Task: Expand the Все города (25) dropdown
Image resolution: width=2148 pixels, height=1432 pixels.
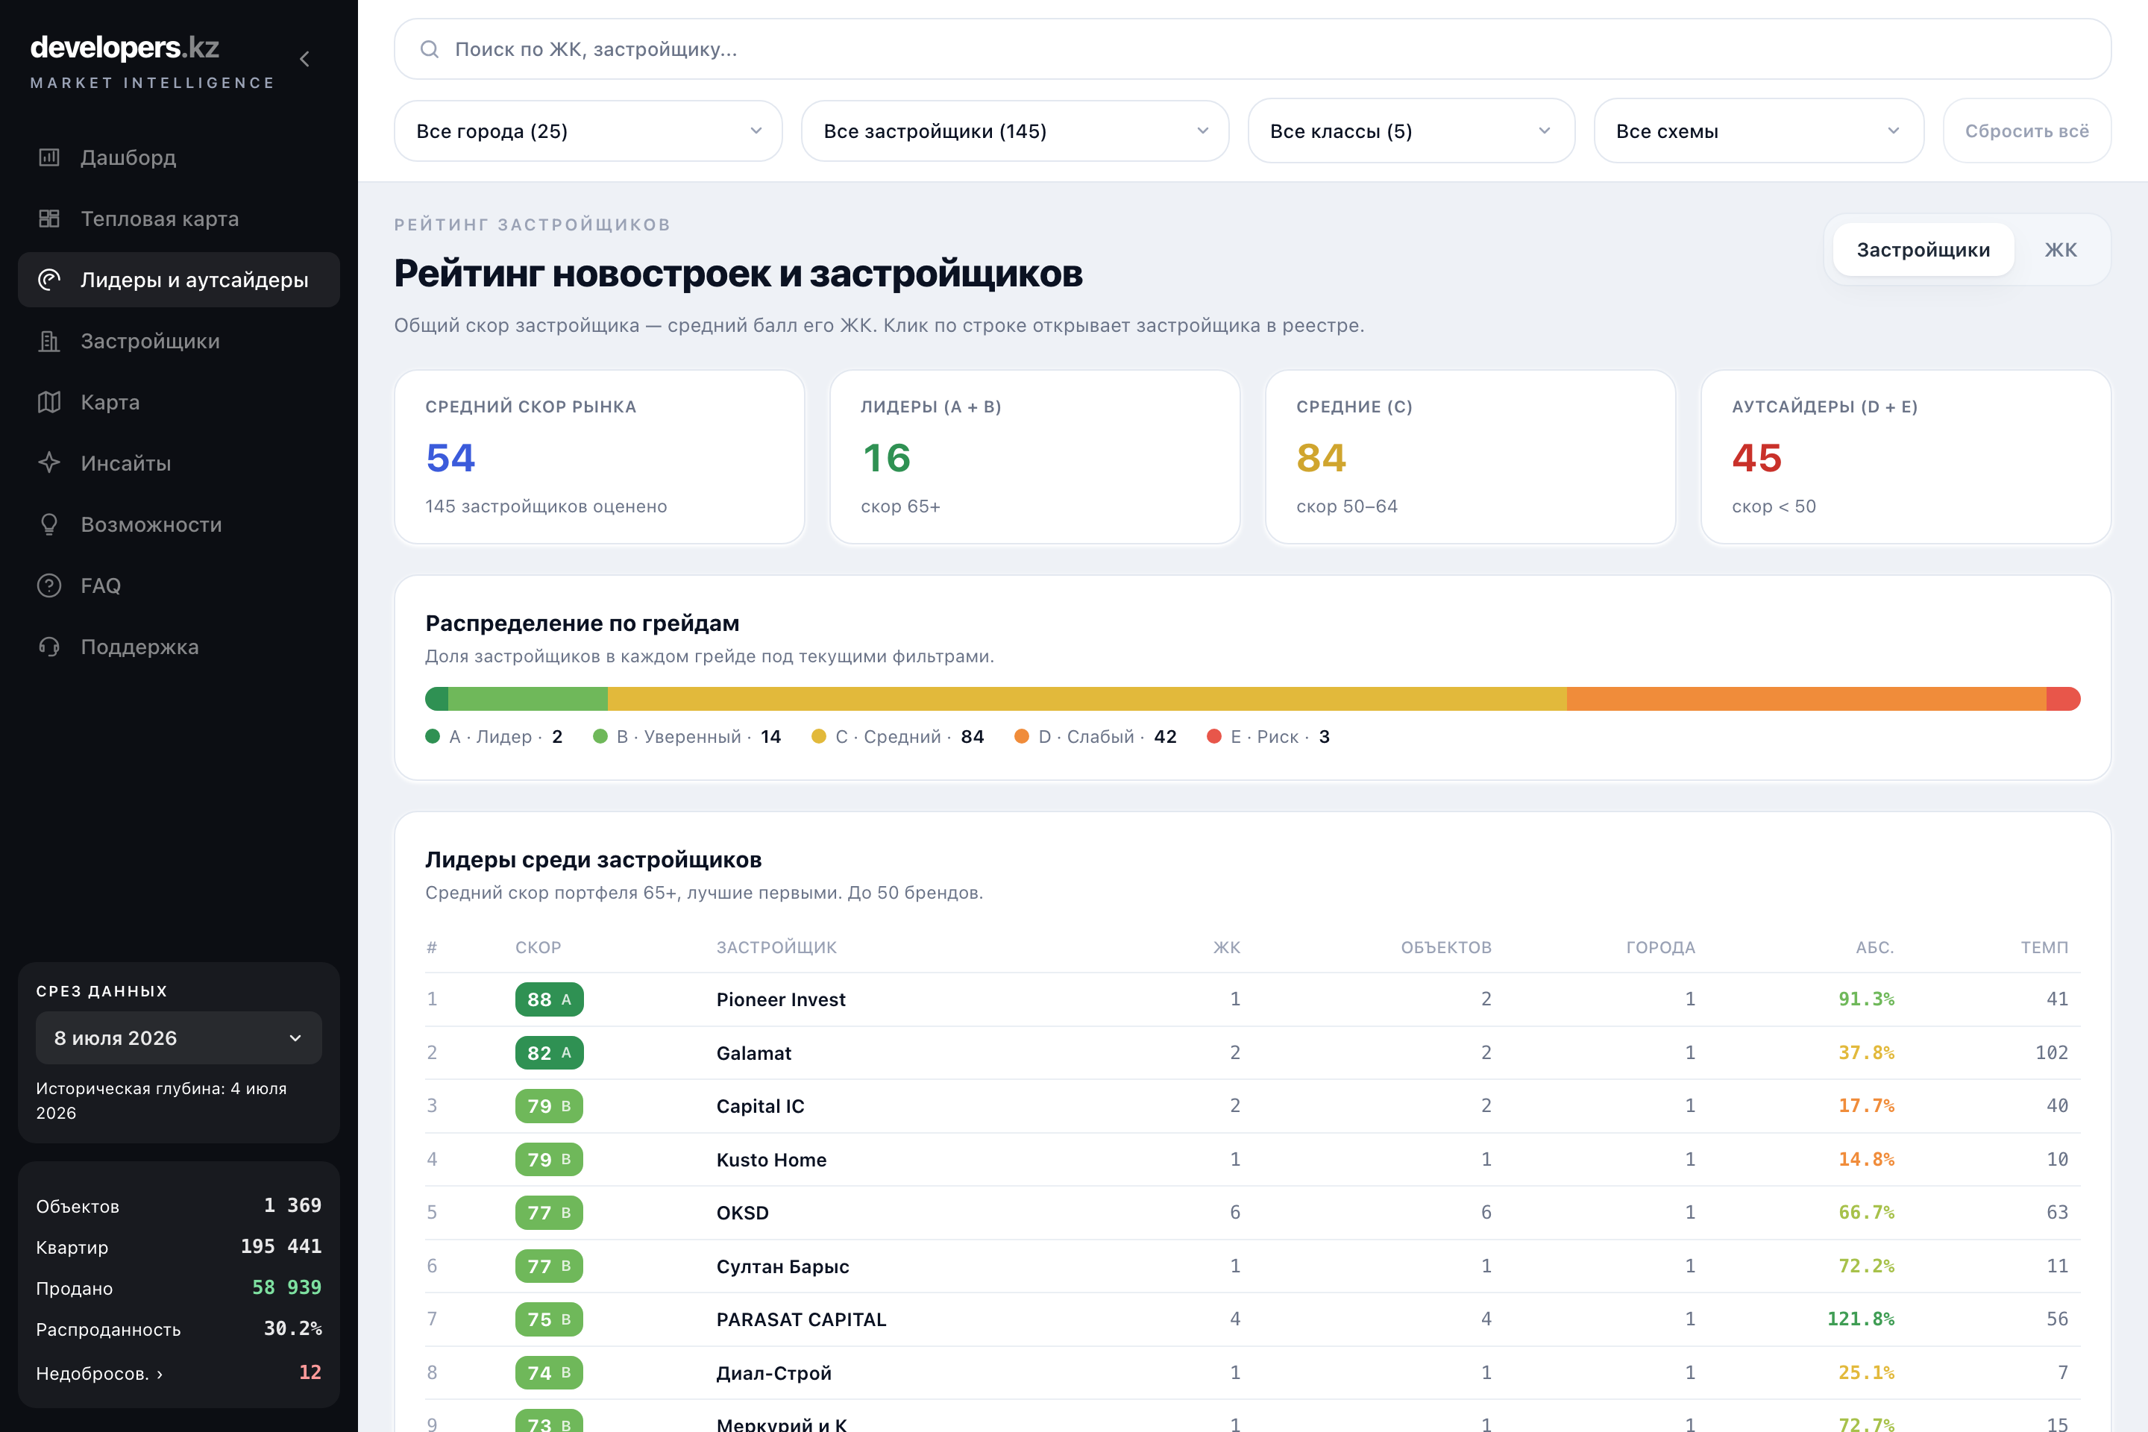Action: point(588,131)
